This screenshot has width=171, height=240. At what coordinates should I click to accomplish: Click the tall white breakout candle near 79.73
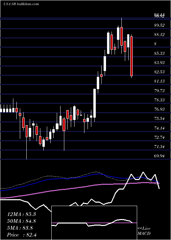click(x=95, y=103)
